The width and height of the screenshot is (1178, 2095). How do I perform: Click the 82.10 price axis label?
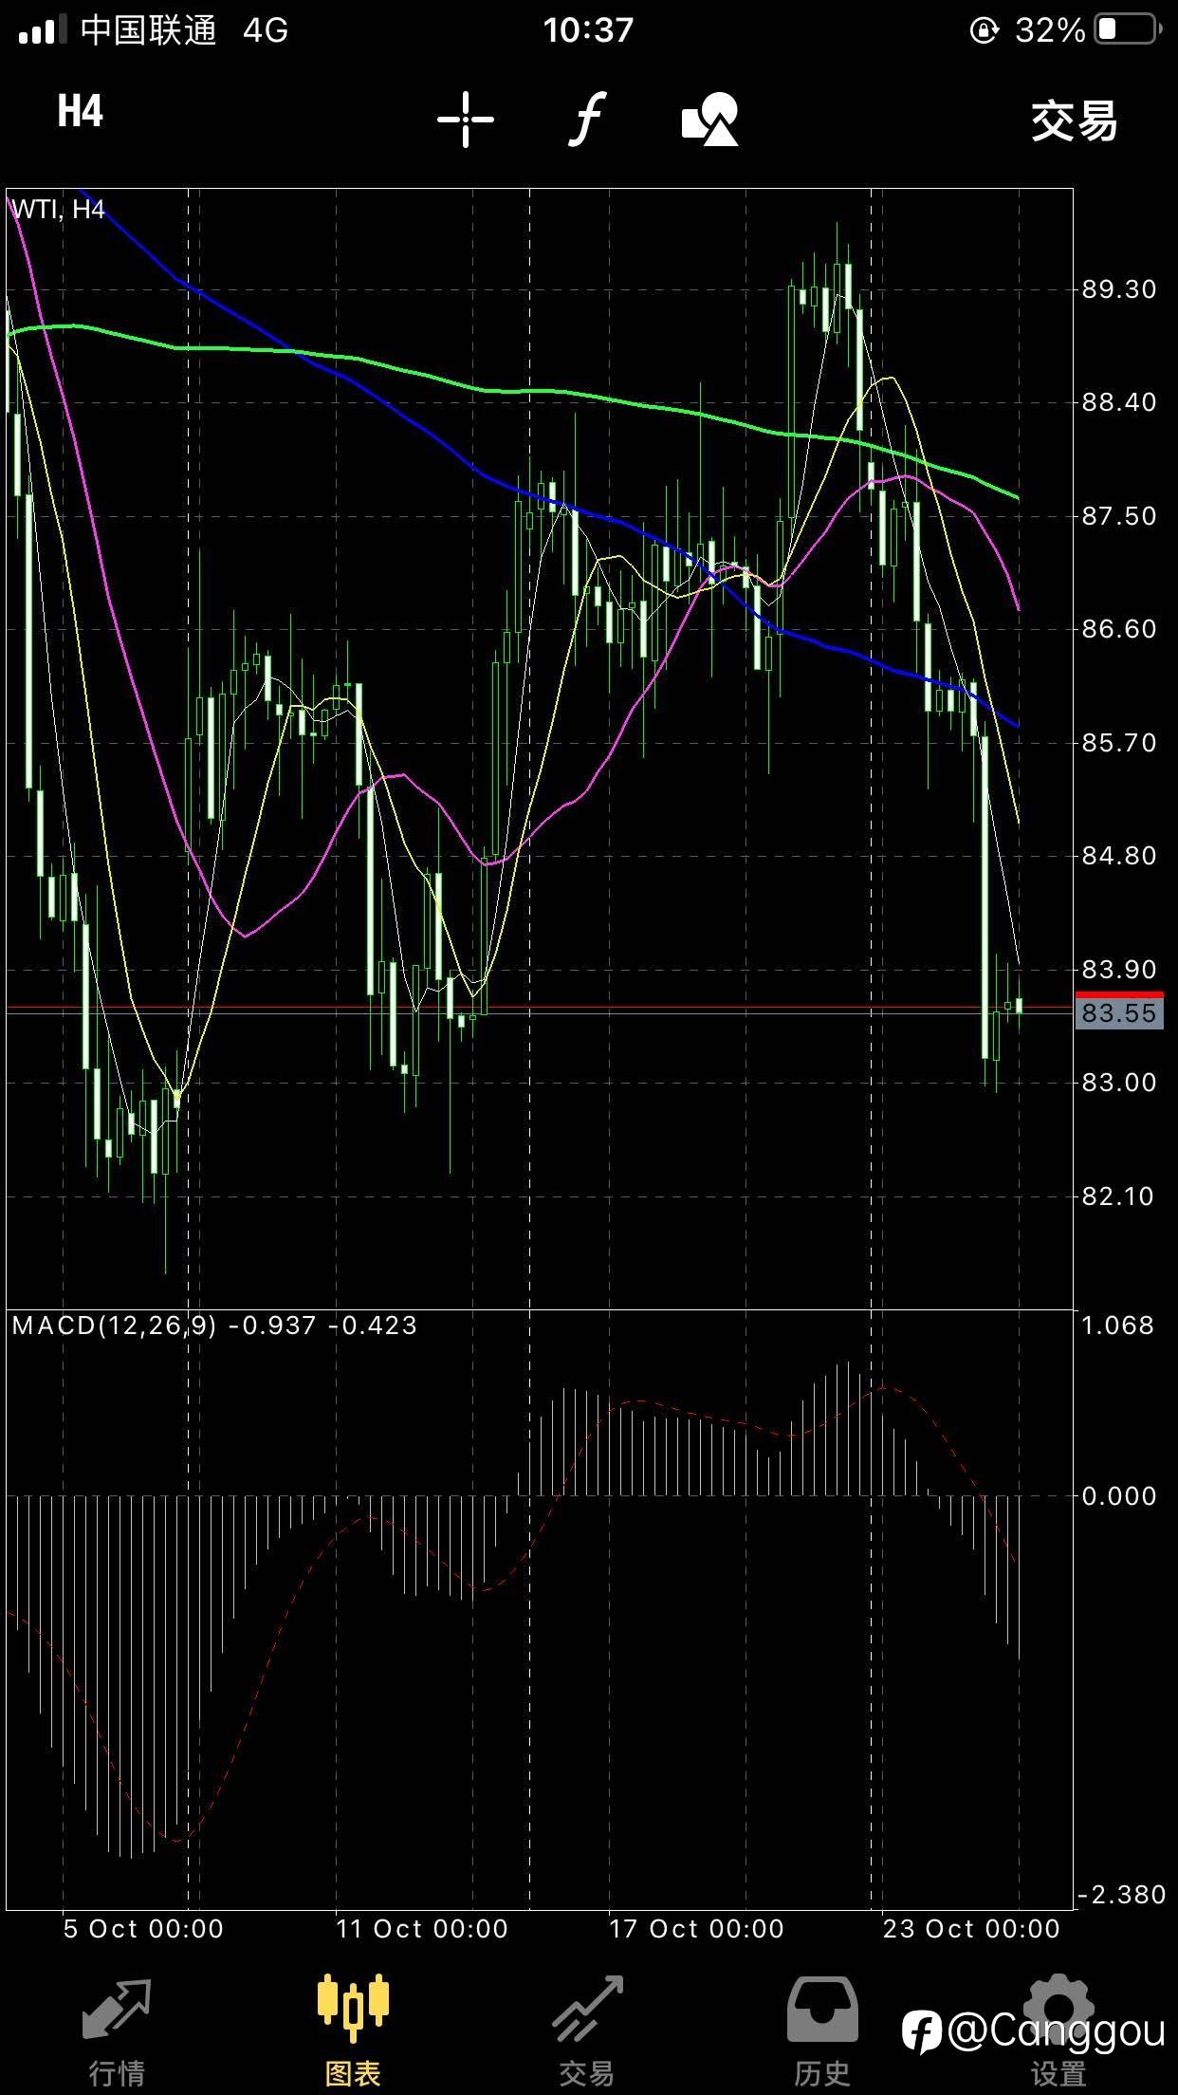(x=1119, y=1196)
